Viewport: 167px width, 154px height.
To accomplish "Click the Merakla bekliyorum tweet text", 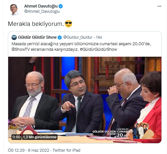I will 36,24.
